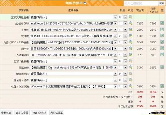Click the 全部取消 button
Image resolution: width=166 pixels, height=115 pixels.
pos(6,113)
